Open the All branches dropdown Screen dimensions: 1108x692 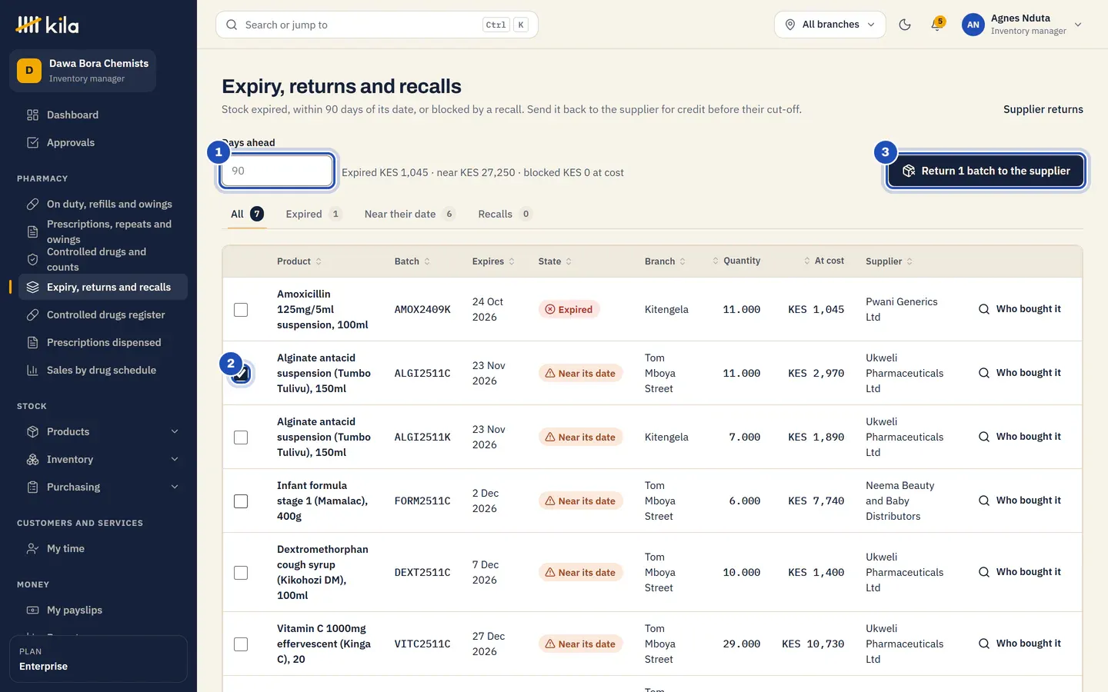pos(829,25)
